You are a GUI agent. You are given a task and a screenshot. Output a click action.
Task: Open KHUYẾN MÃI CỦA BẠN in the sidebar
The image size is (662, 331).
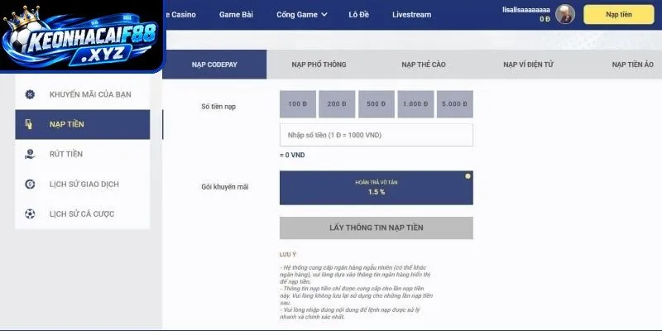pyautogui.click(x=82, y=94)
